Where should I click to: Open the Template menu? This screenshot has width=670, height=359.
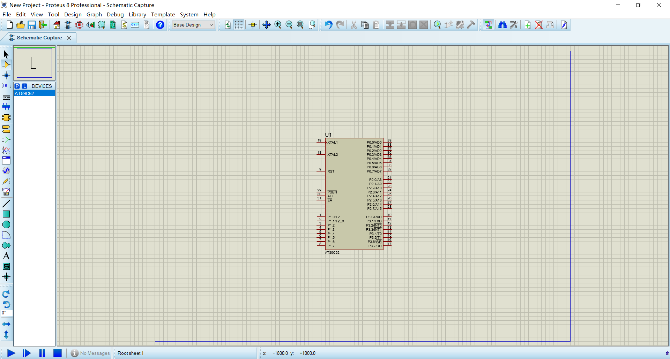coord(163,14)
